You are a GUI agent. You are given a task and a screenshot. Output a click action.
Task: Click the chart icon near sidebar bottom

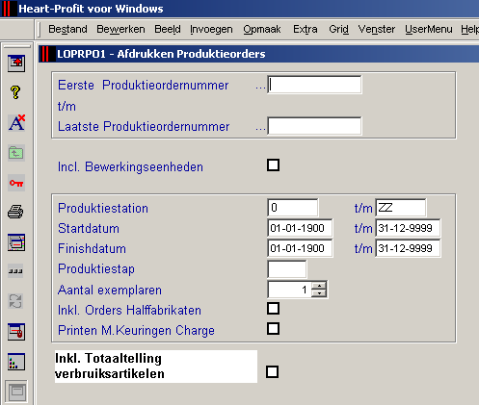click(16, 362)
